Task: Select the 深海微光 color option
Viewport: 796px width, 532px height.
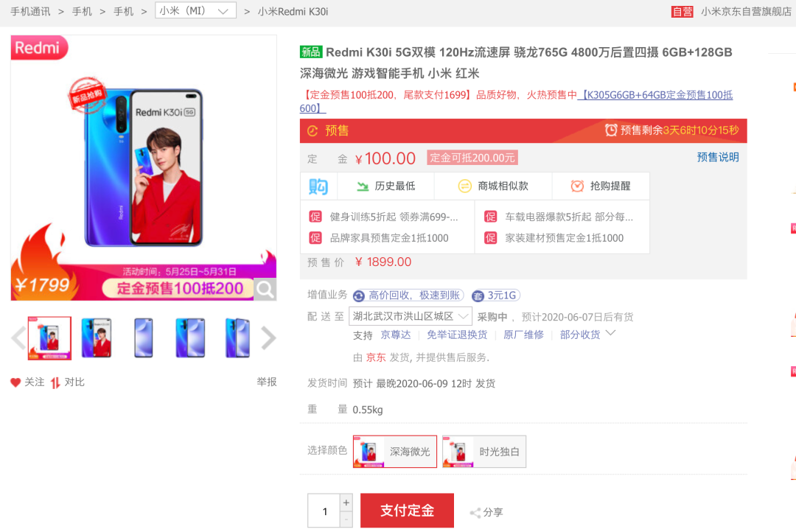Action: [395, 451]
